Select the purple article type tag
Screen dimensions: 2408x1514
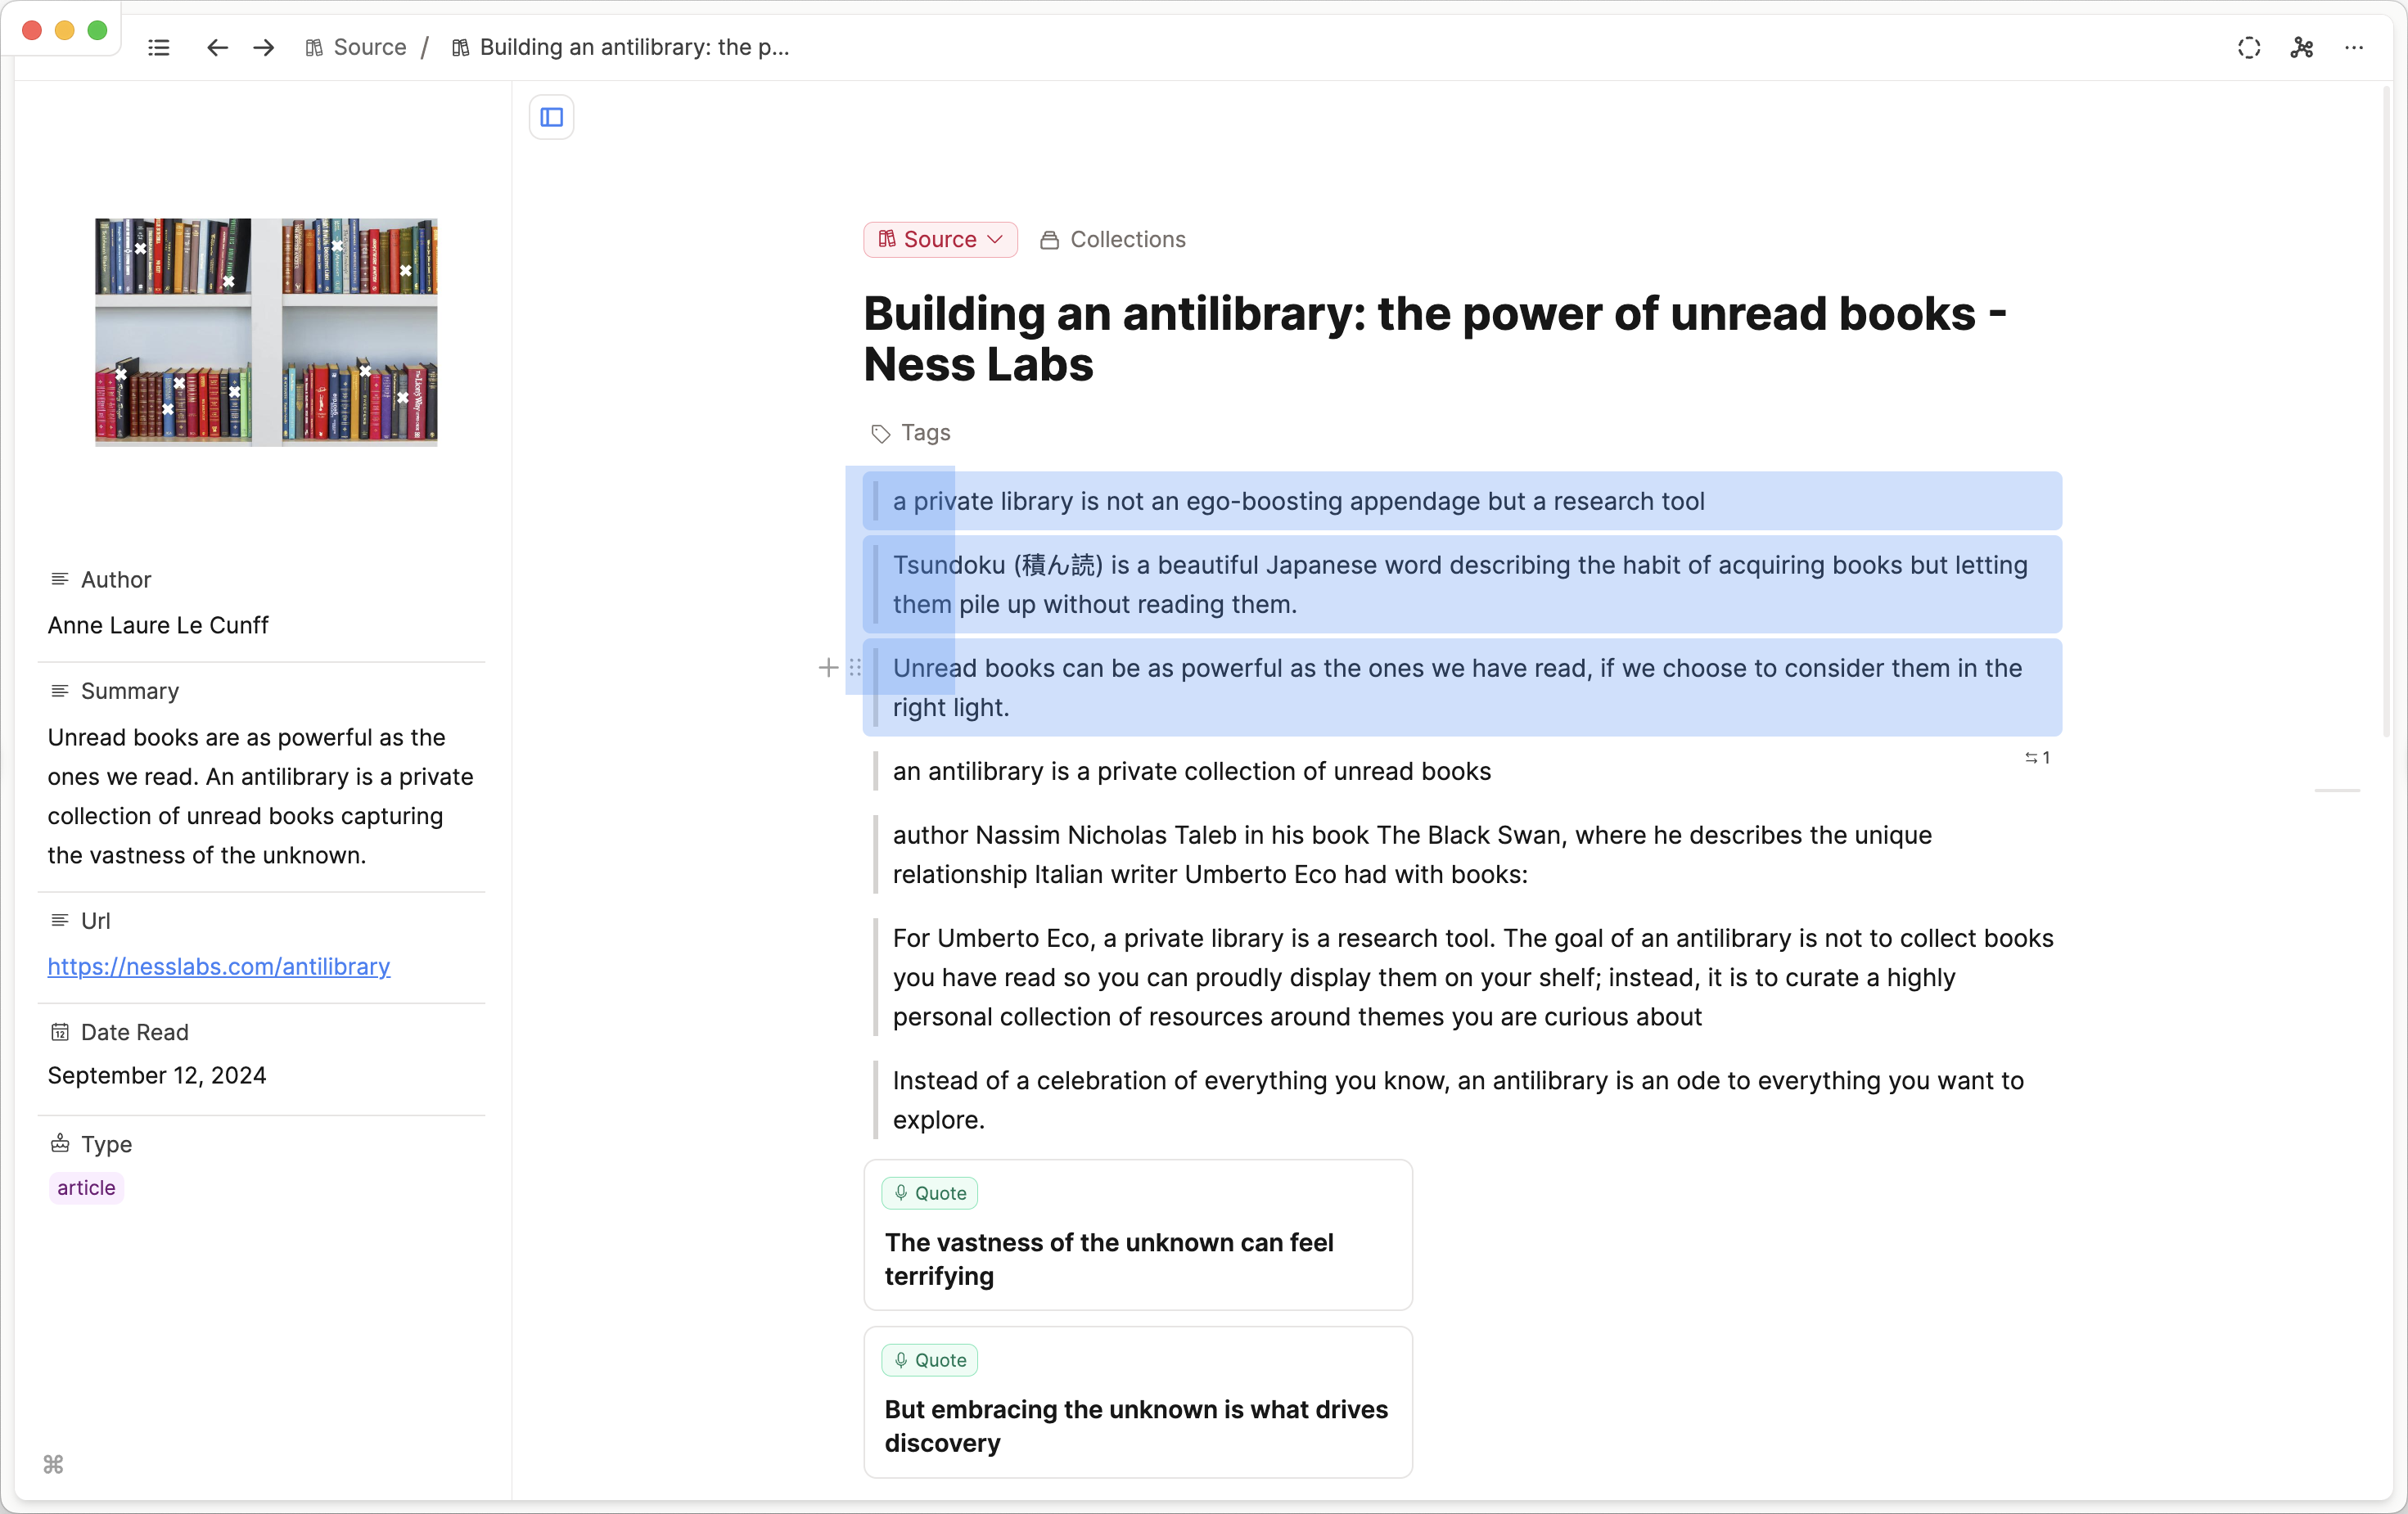pos(86,1187)
